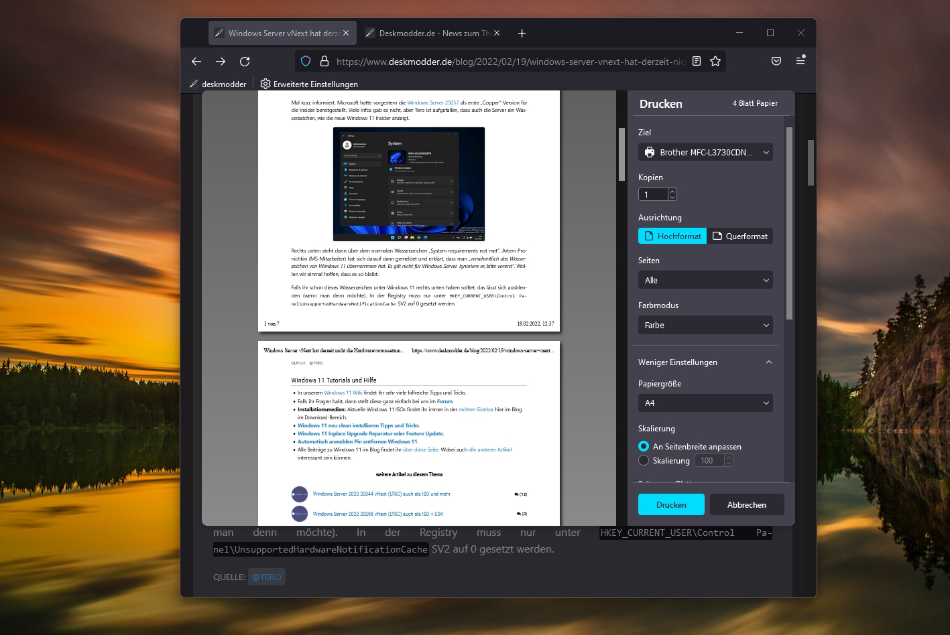The image size is (950, 635).
Task: Save page to Pocket
Action: point(776,62)
